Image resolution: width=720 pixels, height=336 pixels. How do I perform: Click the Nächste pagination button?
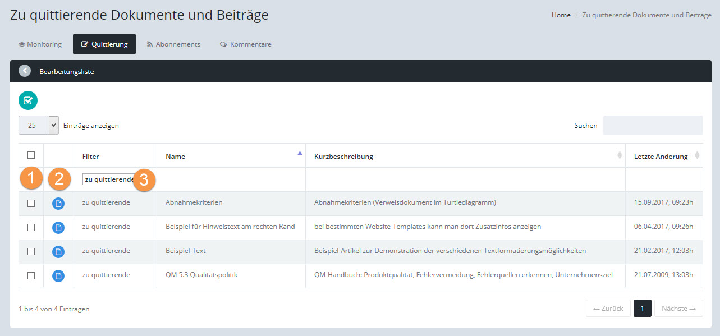(678, 309)
